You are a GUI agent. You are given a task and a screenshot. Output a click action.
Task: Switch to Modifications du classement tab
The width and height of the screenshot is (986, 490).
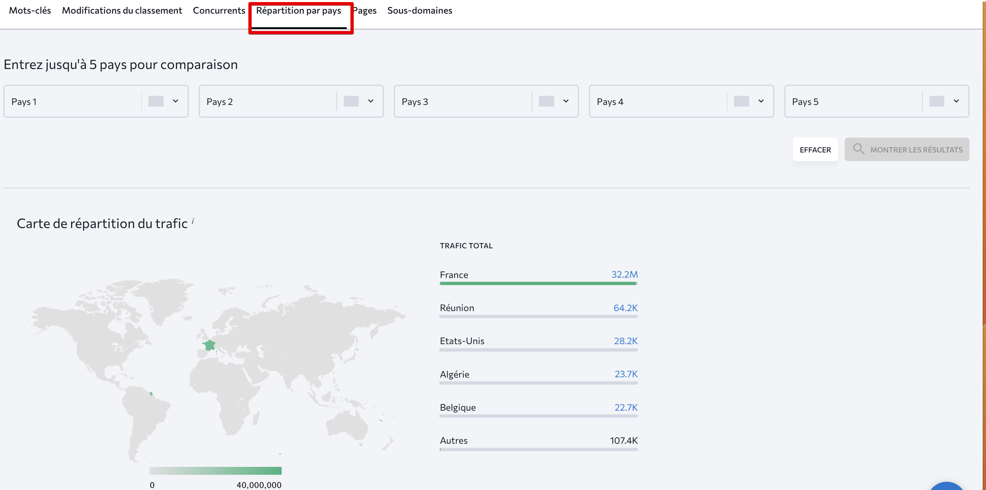point(122,11)
